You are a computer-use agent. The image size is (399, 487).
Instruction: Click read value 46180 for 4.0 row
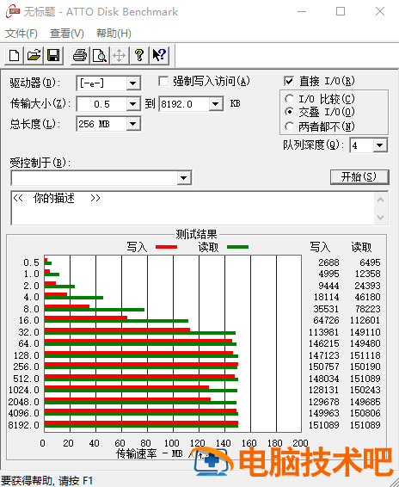367,297
